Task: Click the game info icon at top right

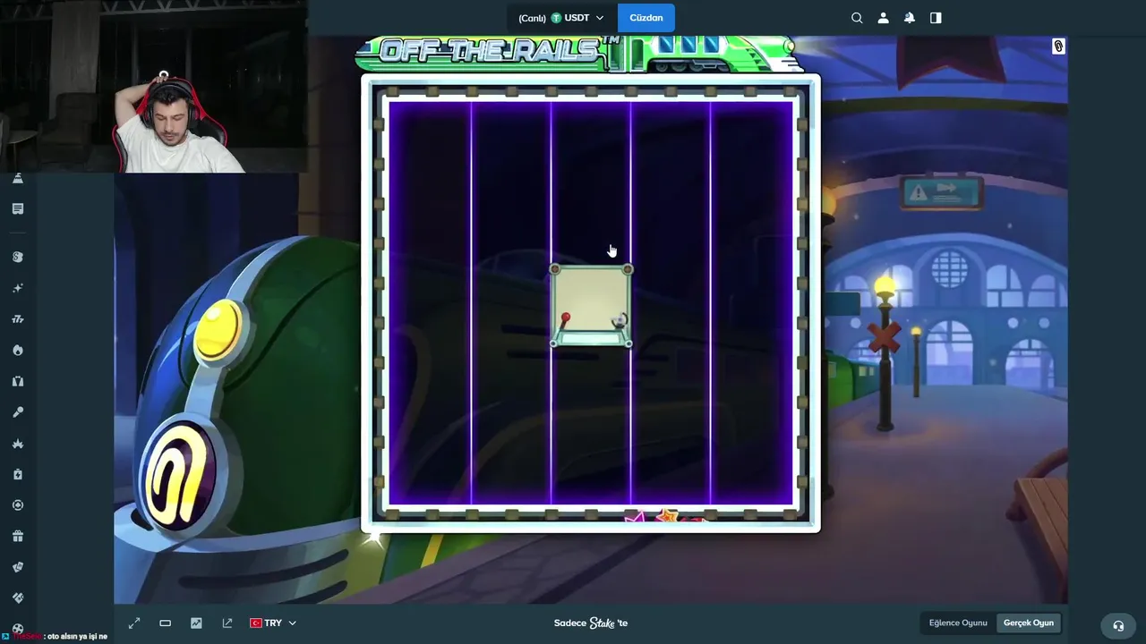Action: [x=1058, y=47]
